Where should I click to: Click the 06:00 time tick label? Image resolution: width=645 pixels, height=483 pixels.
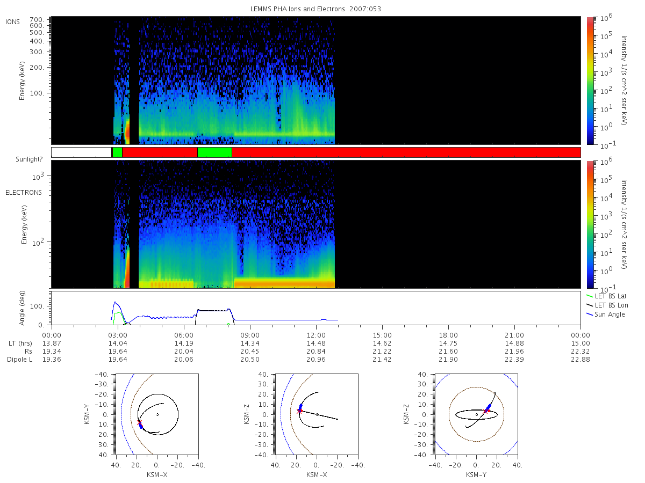click(x=184, y=334)
